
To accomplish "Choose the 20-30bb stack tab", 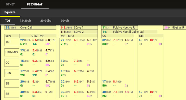I will [x=46, y=21].
